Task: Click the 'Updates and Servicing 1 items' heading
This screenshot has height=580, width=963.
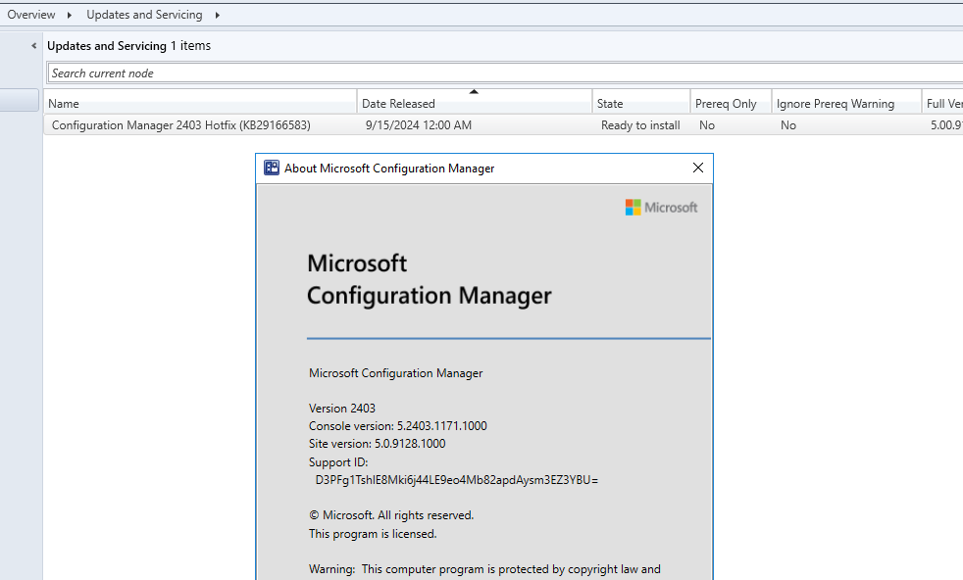Action: pos(129,45)
